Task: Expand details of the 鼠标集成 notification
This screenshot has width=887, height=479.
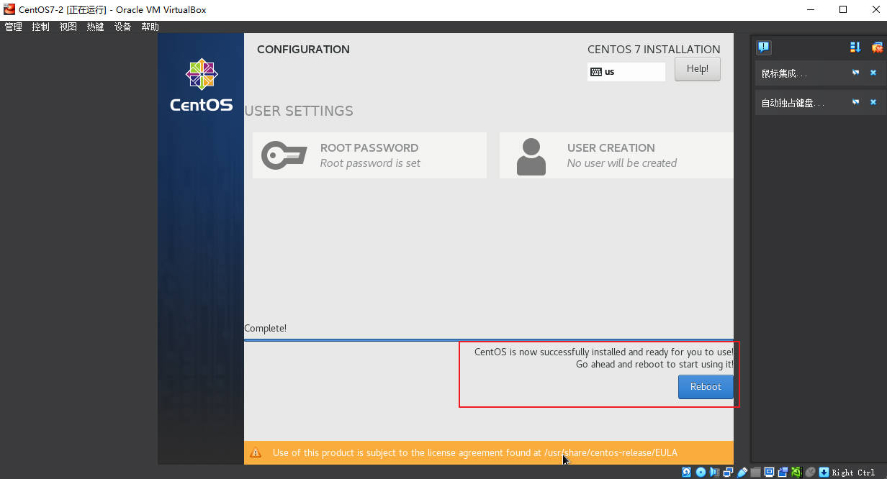Action: pos(856,73)
